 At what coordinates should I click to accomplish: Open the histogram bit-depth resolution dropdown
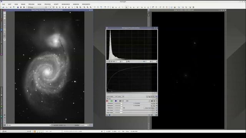(112, 97)
